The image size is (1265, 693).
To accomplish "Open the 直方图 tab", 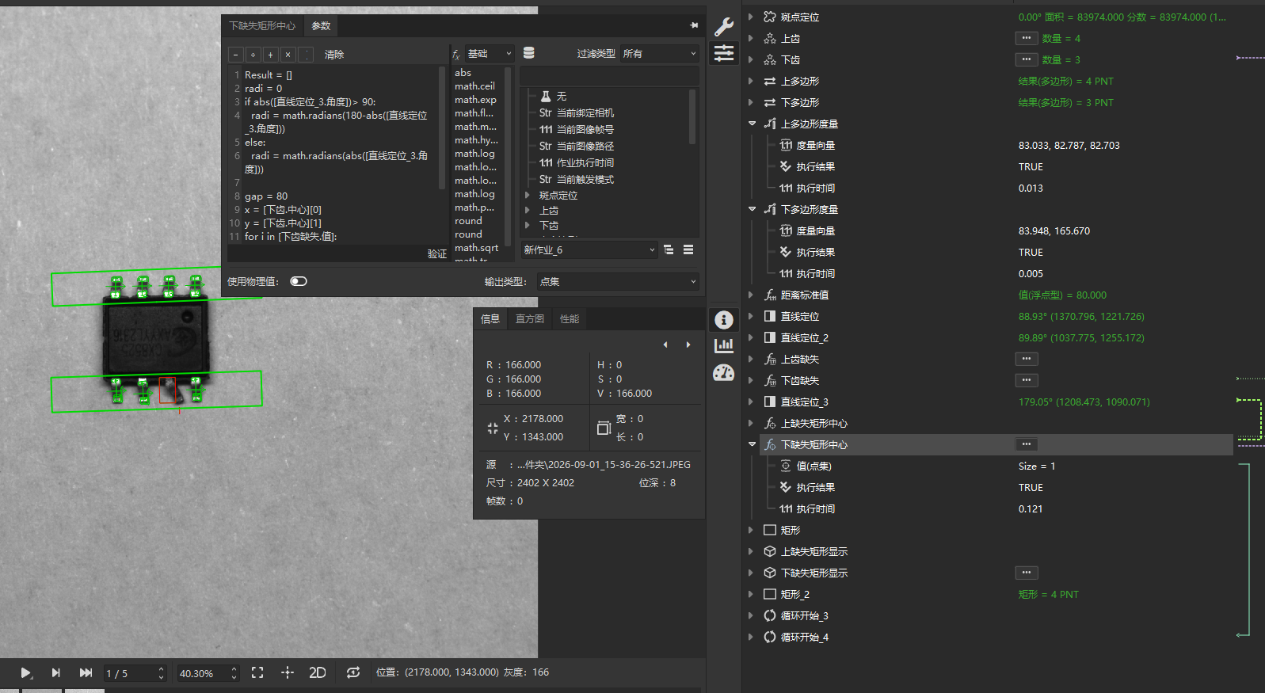I will 530,318.
